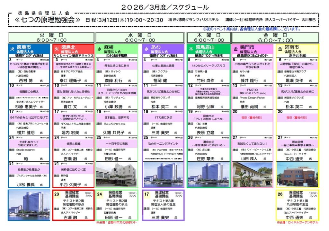Viewport: 329px width, 231px height.
Task: Select the 火曜日 day header
Action: pos(51,37)
